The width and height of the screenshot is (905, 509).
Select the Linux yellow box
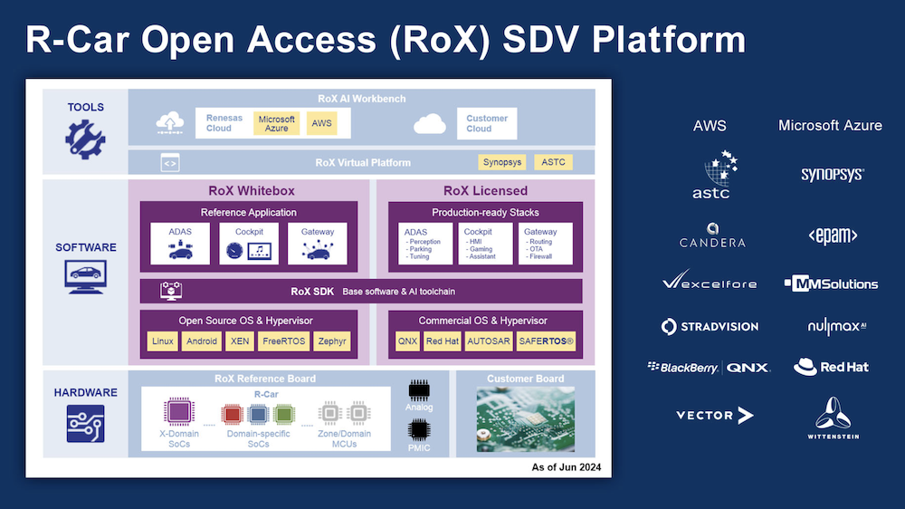pyautogui.click(x=163, y=341)
